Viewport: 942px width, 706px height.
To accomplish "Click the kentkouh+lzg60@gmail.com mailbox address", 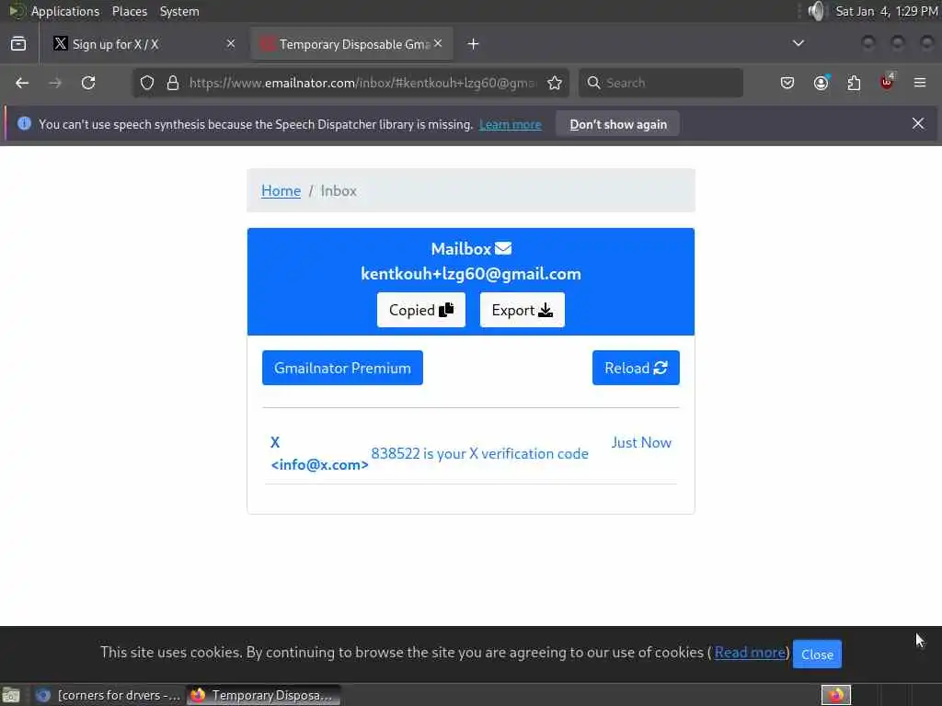I will point(471,274).
